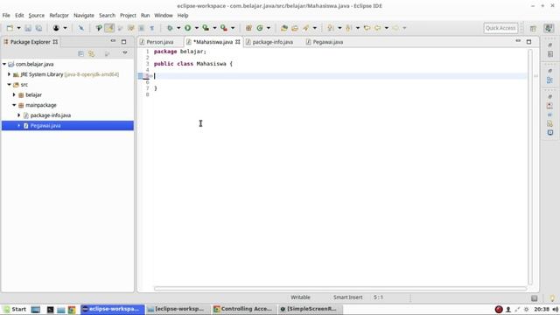Image resolution: width=560 pixels, height=315 pixels.
Task: Switch to the Person.java tab
Action: pyautogui.click(x=159, y=42)
